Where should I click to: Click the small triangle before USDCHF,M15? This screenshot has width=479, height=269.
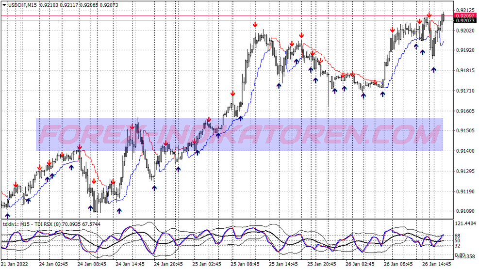[x=4, y=5]
